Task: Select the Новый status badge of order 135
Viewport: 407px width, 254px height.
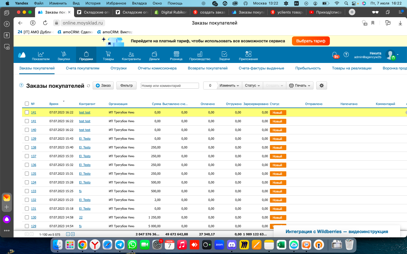Action: [x=278, y=174]
